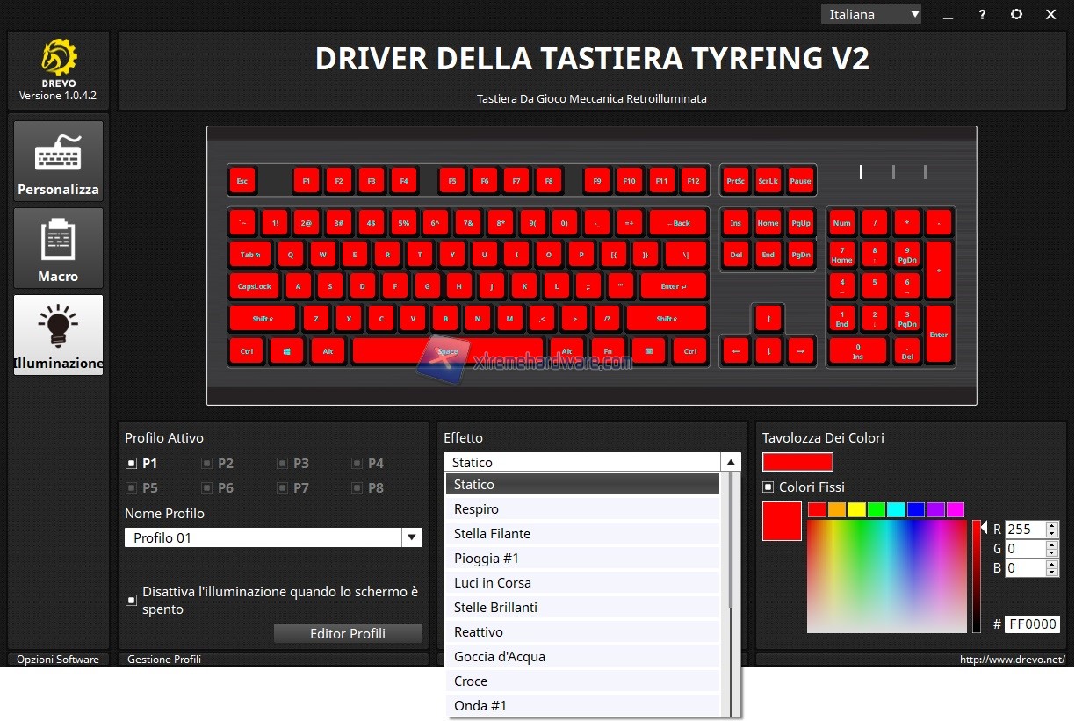Viewport: 1075px width, 721px height.
Task: Click the Editor Profili button
Action: pyautogui.click(x=348, y=633)
